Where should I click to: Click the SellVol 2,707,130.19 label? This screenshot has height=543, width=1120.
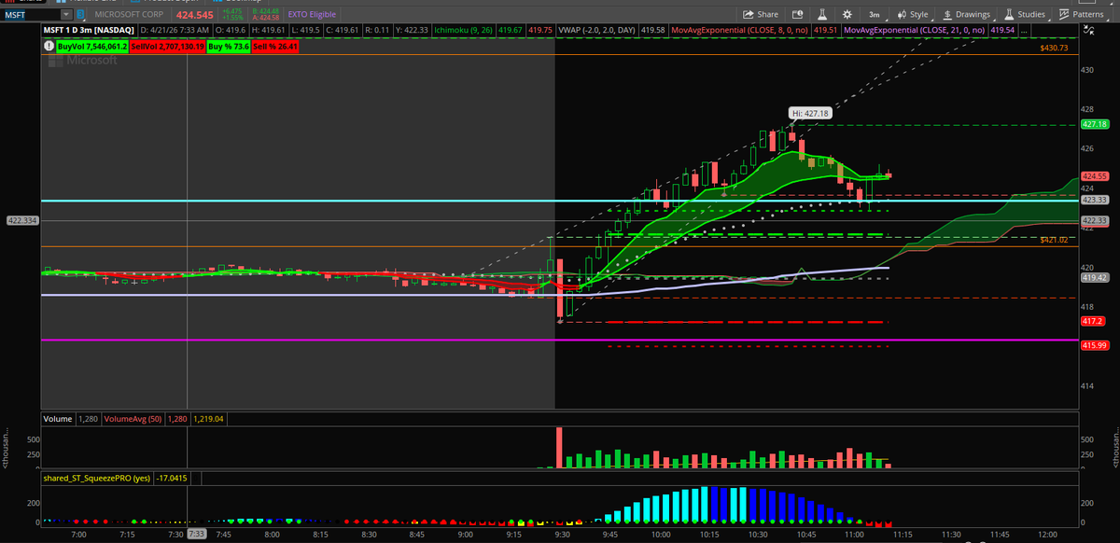pyautogui.click(x=167, y=45)
